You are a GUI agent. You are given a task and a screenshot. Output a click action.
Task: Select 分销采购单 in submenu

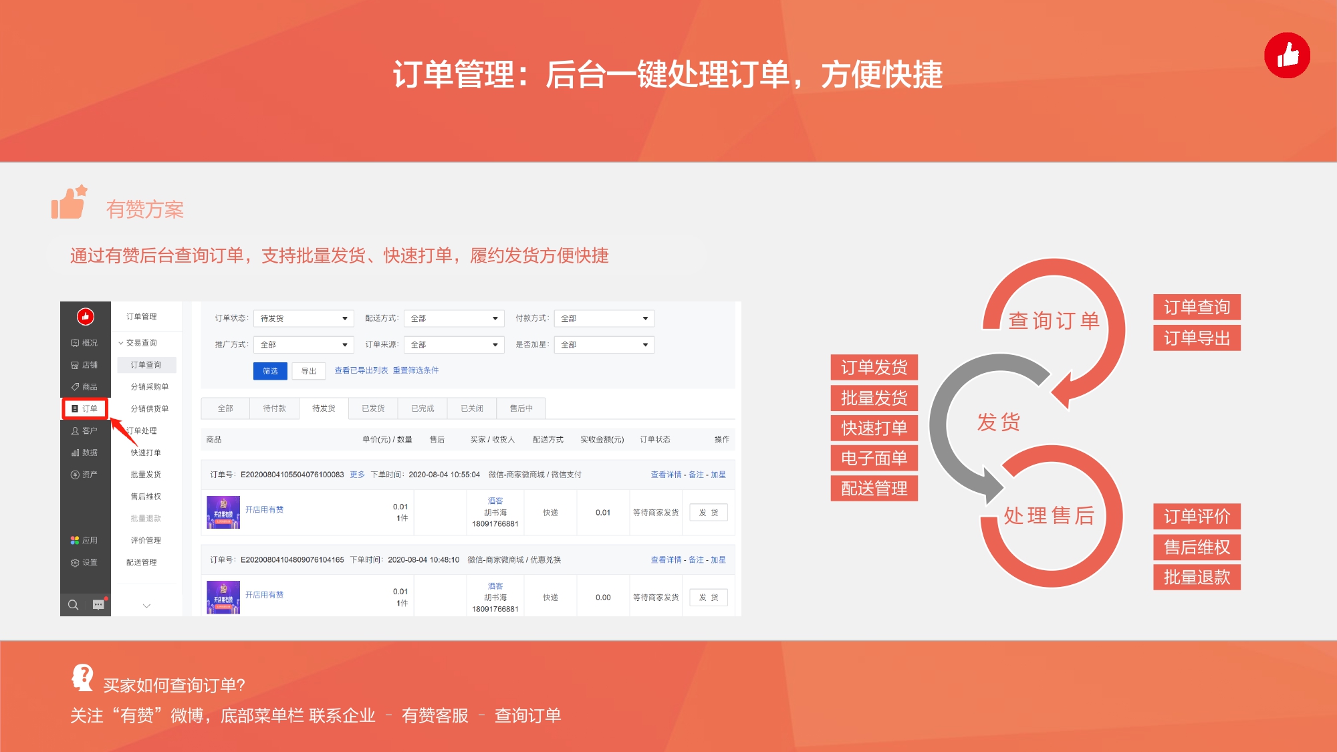[x=150, y=387]
